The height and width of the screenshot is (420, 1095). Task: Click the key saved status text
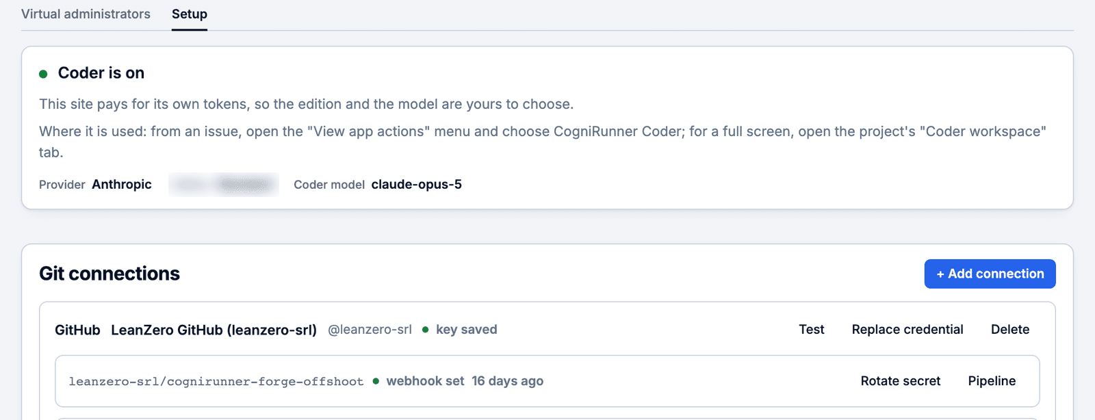click(x=467, y=330)
